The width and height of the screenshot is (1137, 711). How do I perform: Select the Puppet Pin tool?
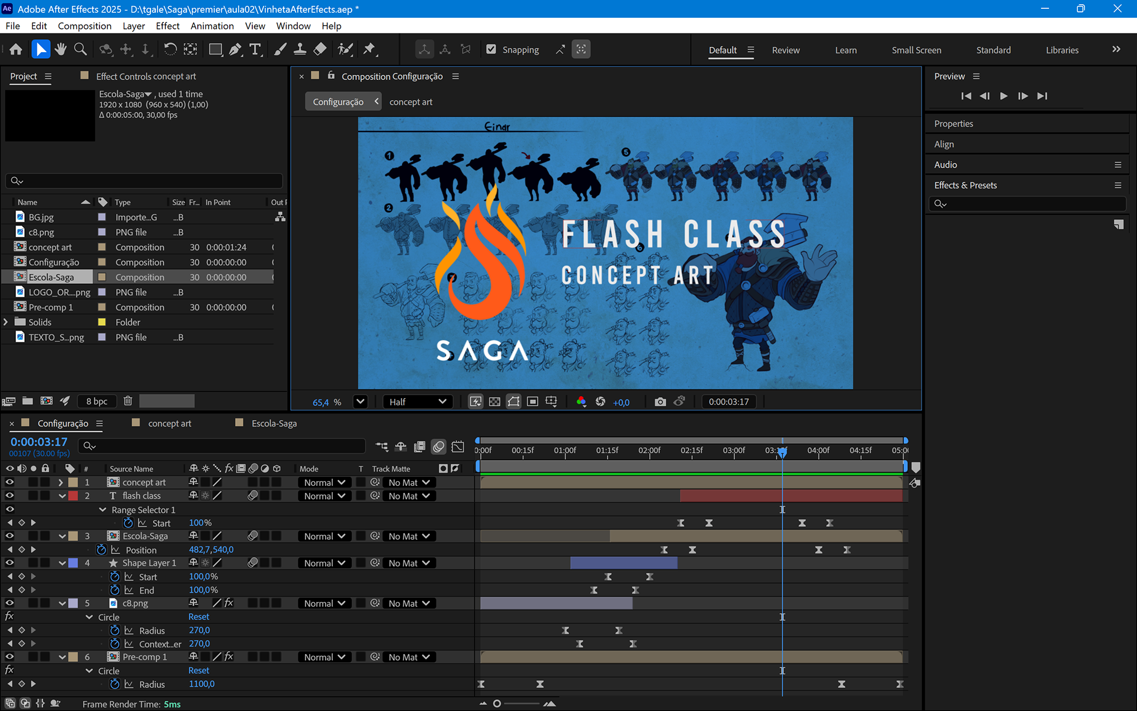[x=370, y=50]
